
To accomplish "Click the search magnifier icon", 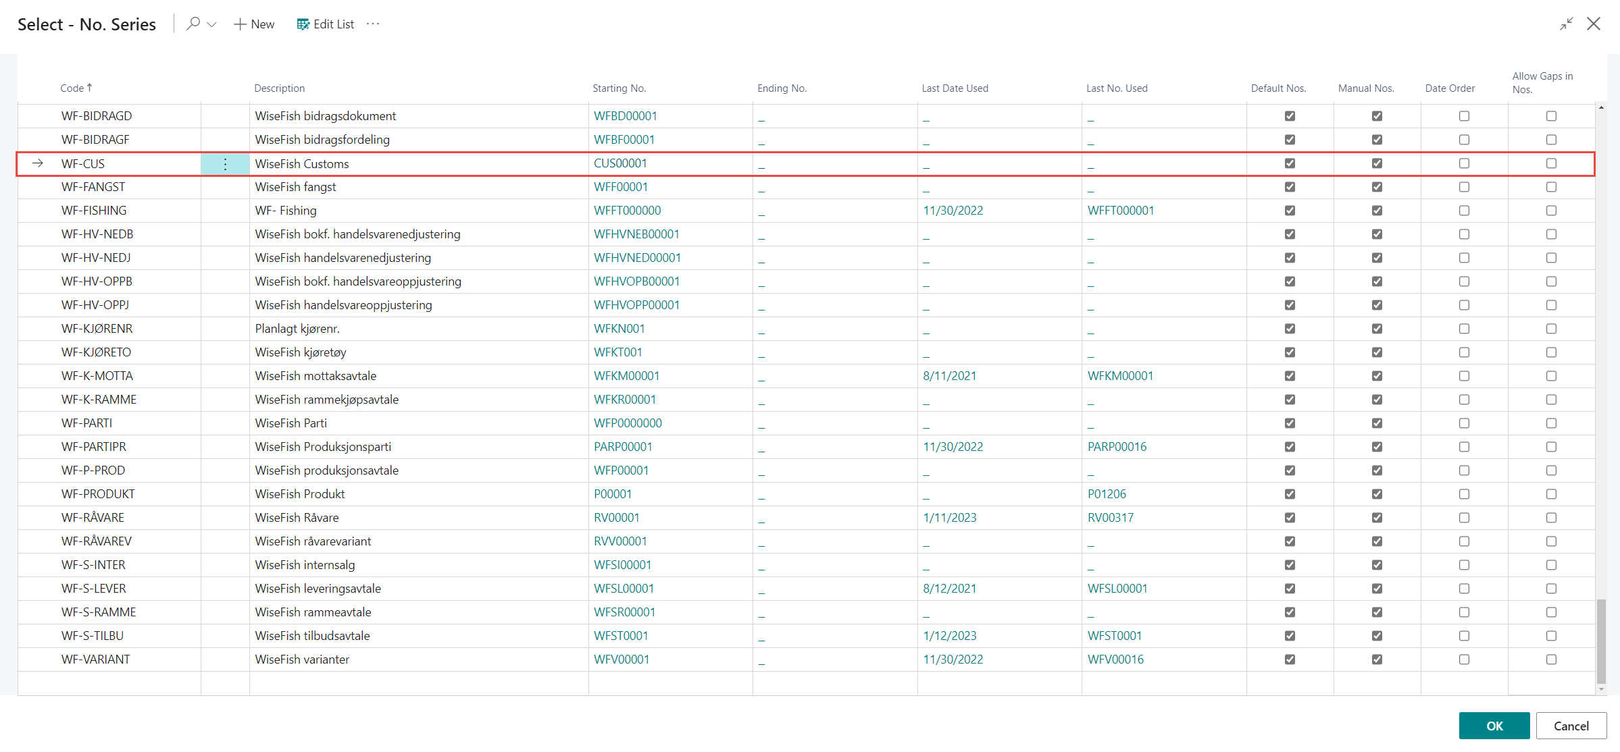I will (x=193, y=24).
